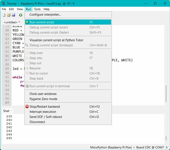
Task: Click the MicroPython (Raspberry Pi Pico) interpreter status
Action: point(111,147)
